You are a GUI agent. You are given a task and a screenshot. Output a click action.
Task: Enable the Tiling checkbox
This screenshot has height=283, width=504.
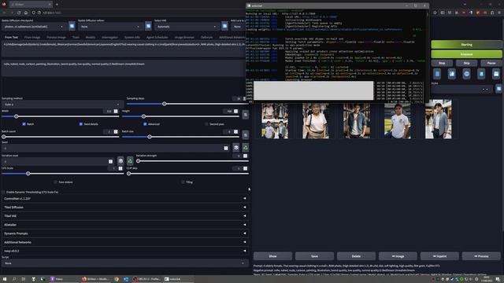tap(183, 182)
